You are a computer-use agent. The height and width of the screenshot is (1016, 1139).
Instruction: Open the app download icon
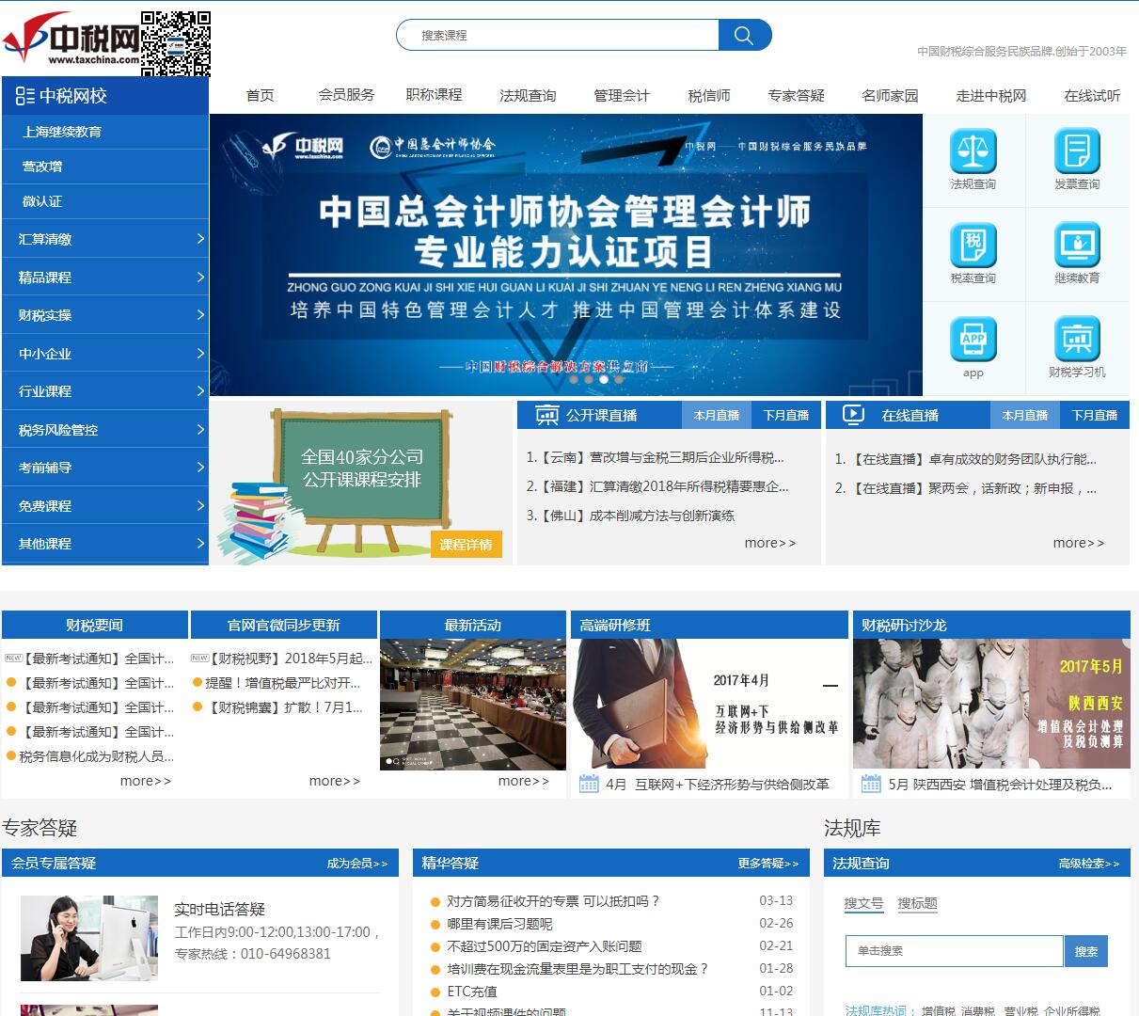pos(973,339)
